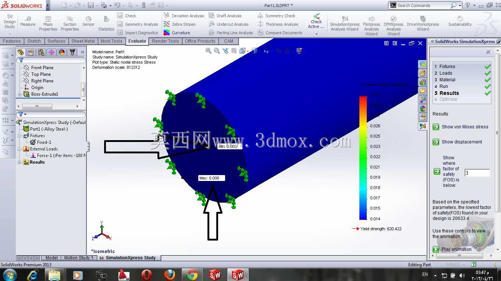Select the Model bottom tab

click(51, 258)
